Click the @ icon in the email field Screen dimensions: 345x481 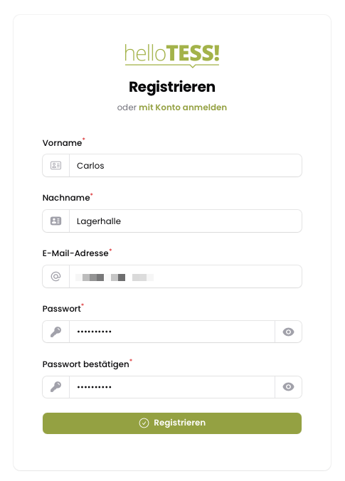[x=55, y=276]
